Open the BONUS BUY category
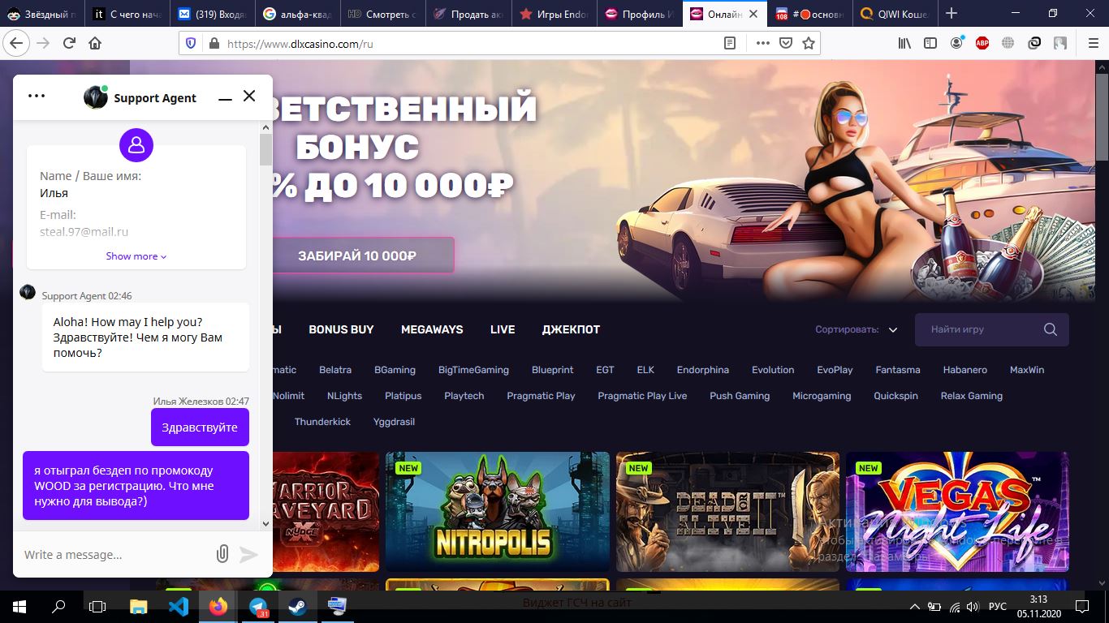Screen dimensions: 1109x623 [x=341, y=329]
